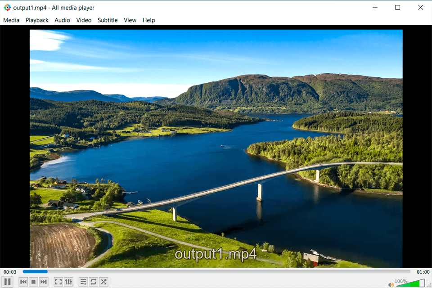Seek along the playback progress bar
The height and width of the screenshot is (288, 432).
(x=216, y=272)
